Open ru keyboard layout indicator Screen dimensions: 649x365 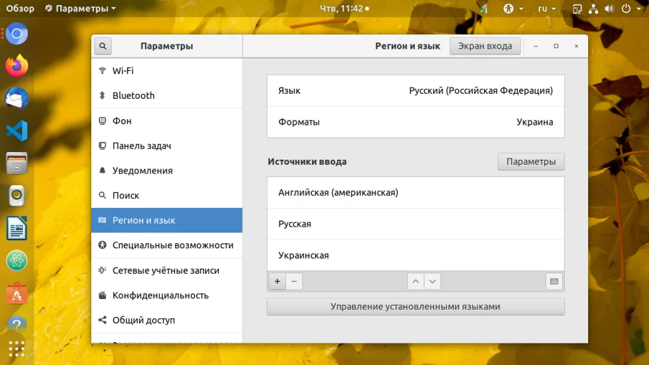coord(547,8)
